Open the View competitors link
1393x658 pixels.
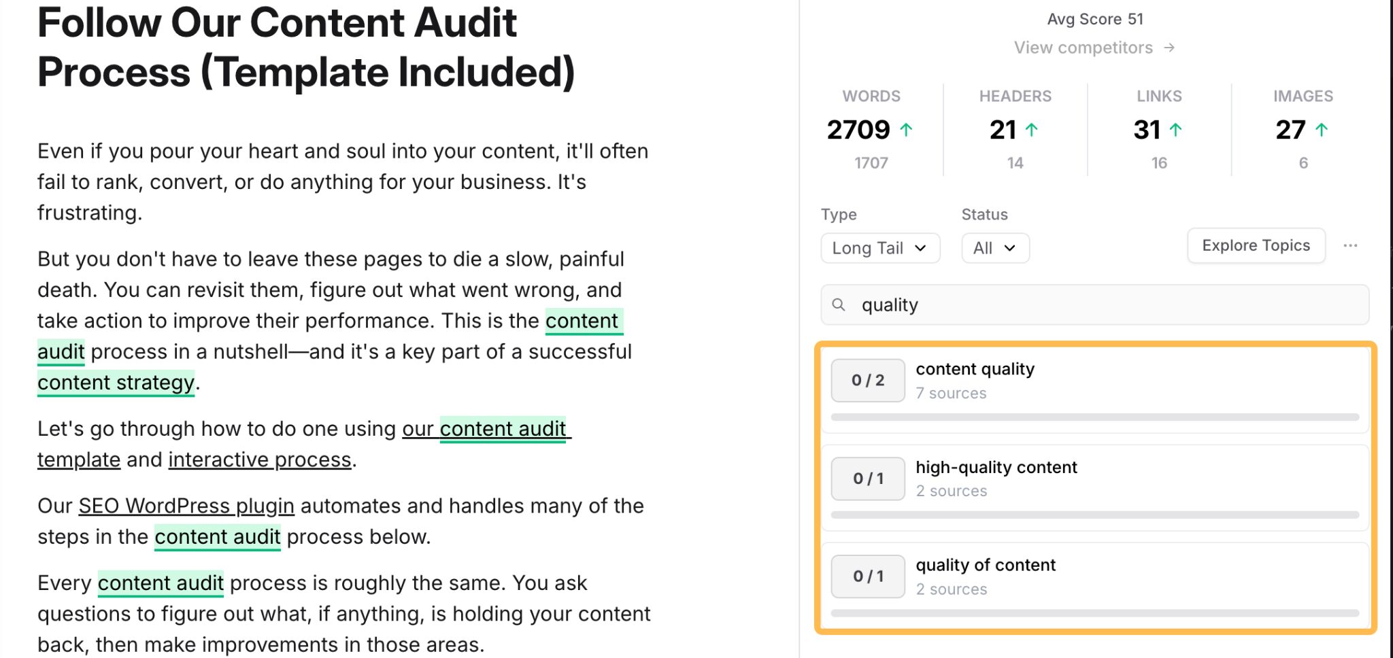(x=1083, y=48)
